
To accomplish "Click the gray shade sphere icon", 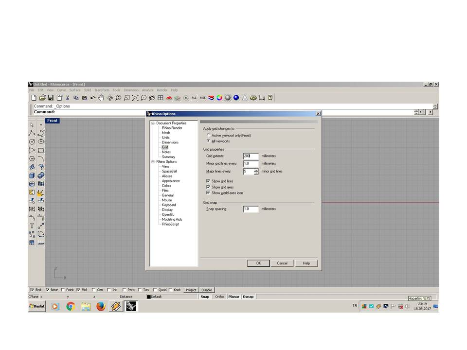I will [228, 98].
